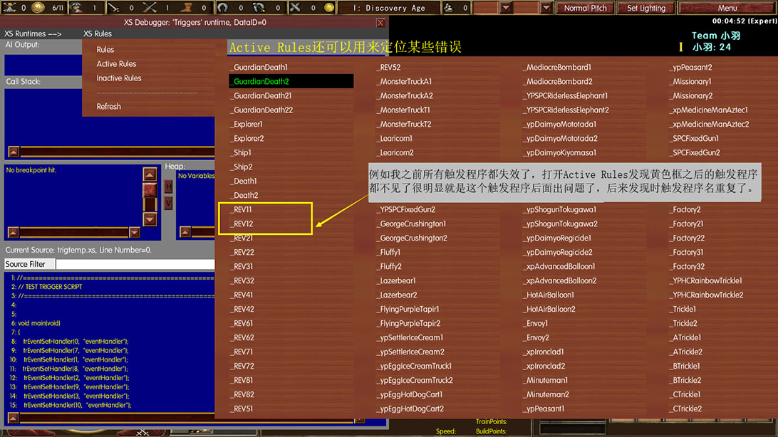This screenshot has width=778, height=437.
Task: Click the Call Stack panel scroll arrow
Action: tap(14, 152)
